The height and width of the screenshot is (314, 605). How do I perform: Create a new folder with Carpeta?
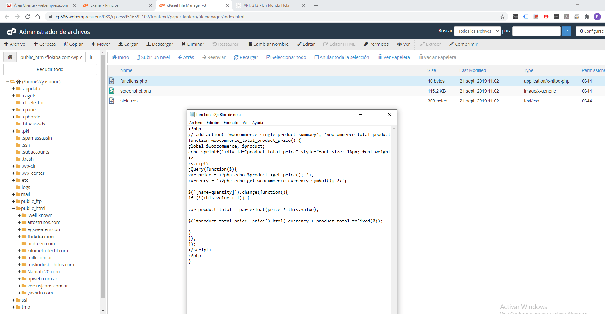(45, 44)
